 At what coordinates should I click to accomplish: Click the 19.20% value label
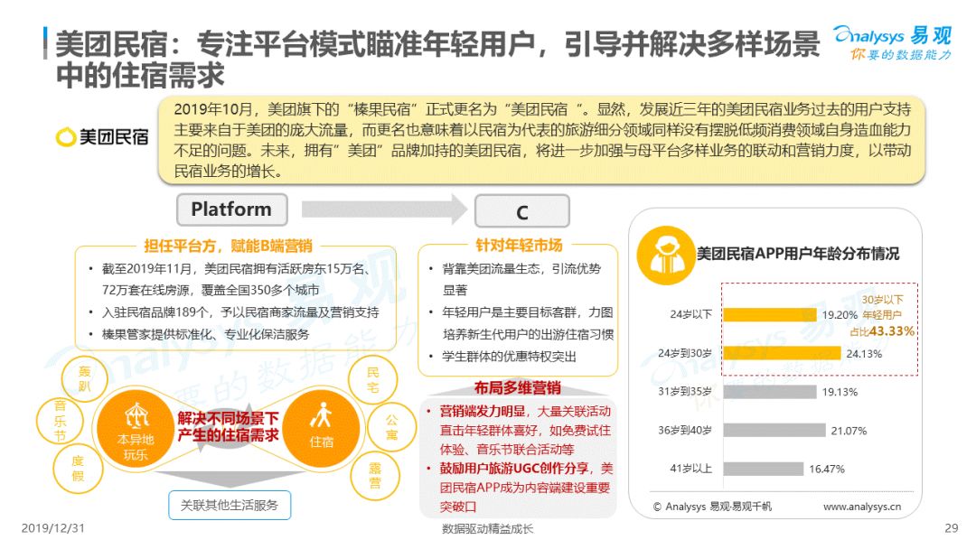pyautogui.click(x=840, y=315)
